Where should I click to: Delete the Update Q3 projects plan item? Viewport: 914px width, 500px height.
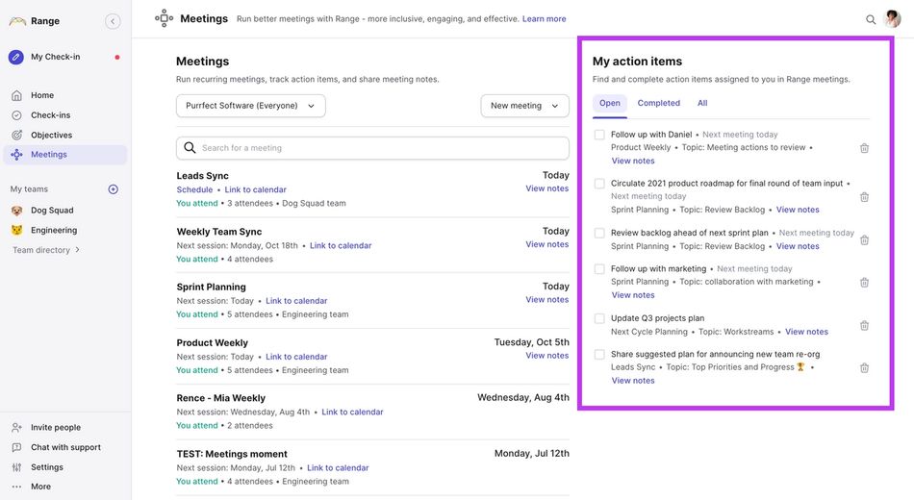point(865,325)
